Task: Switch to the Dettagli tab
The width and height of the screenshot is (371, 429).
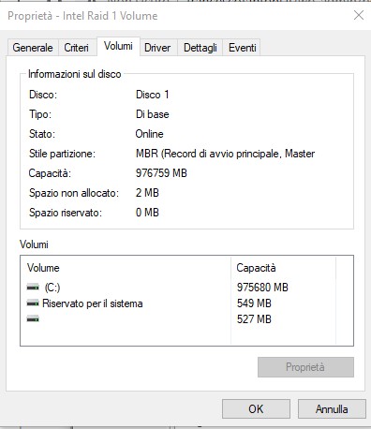Action: click(200, 48)
